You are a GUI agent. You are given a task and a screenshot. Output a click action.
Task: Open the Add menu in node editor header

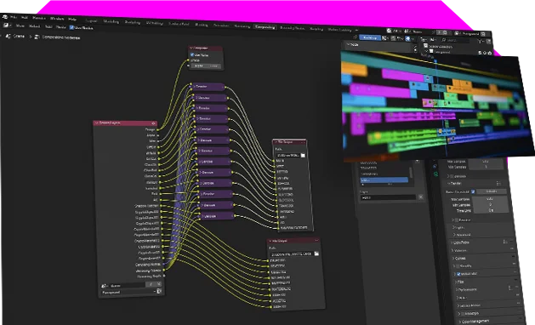click(x=48, y=26)
